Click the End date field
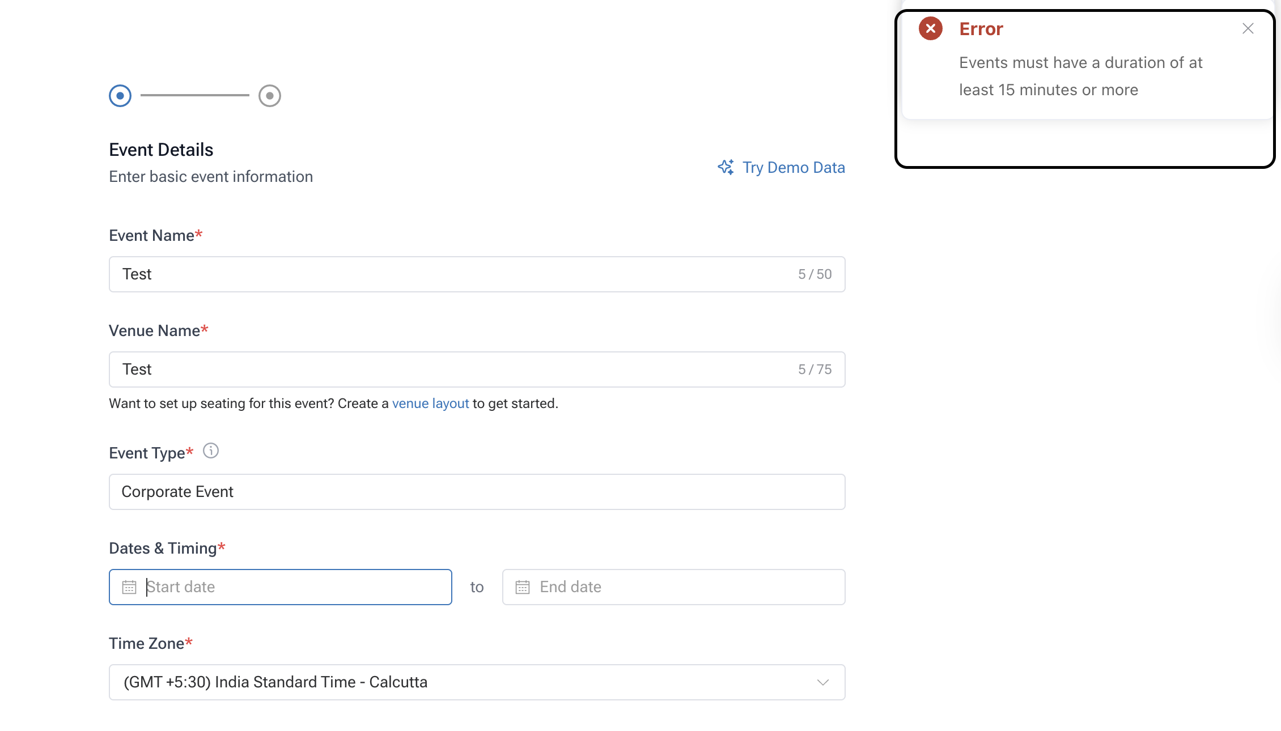The height and width of the screenshot is (731, 1281). 673,587
